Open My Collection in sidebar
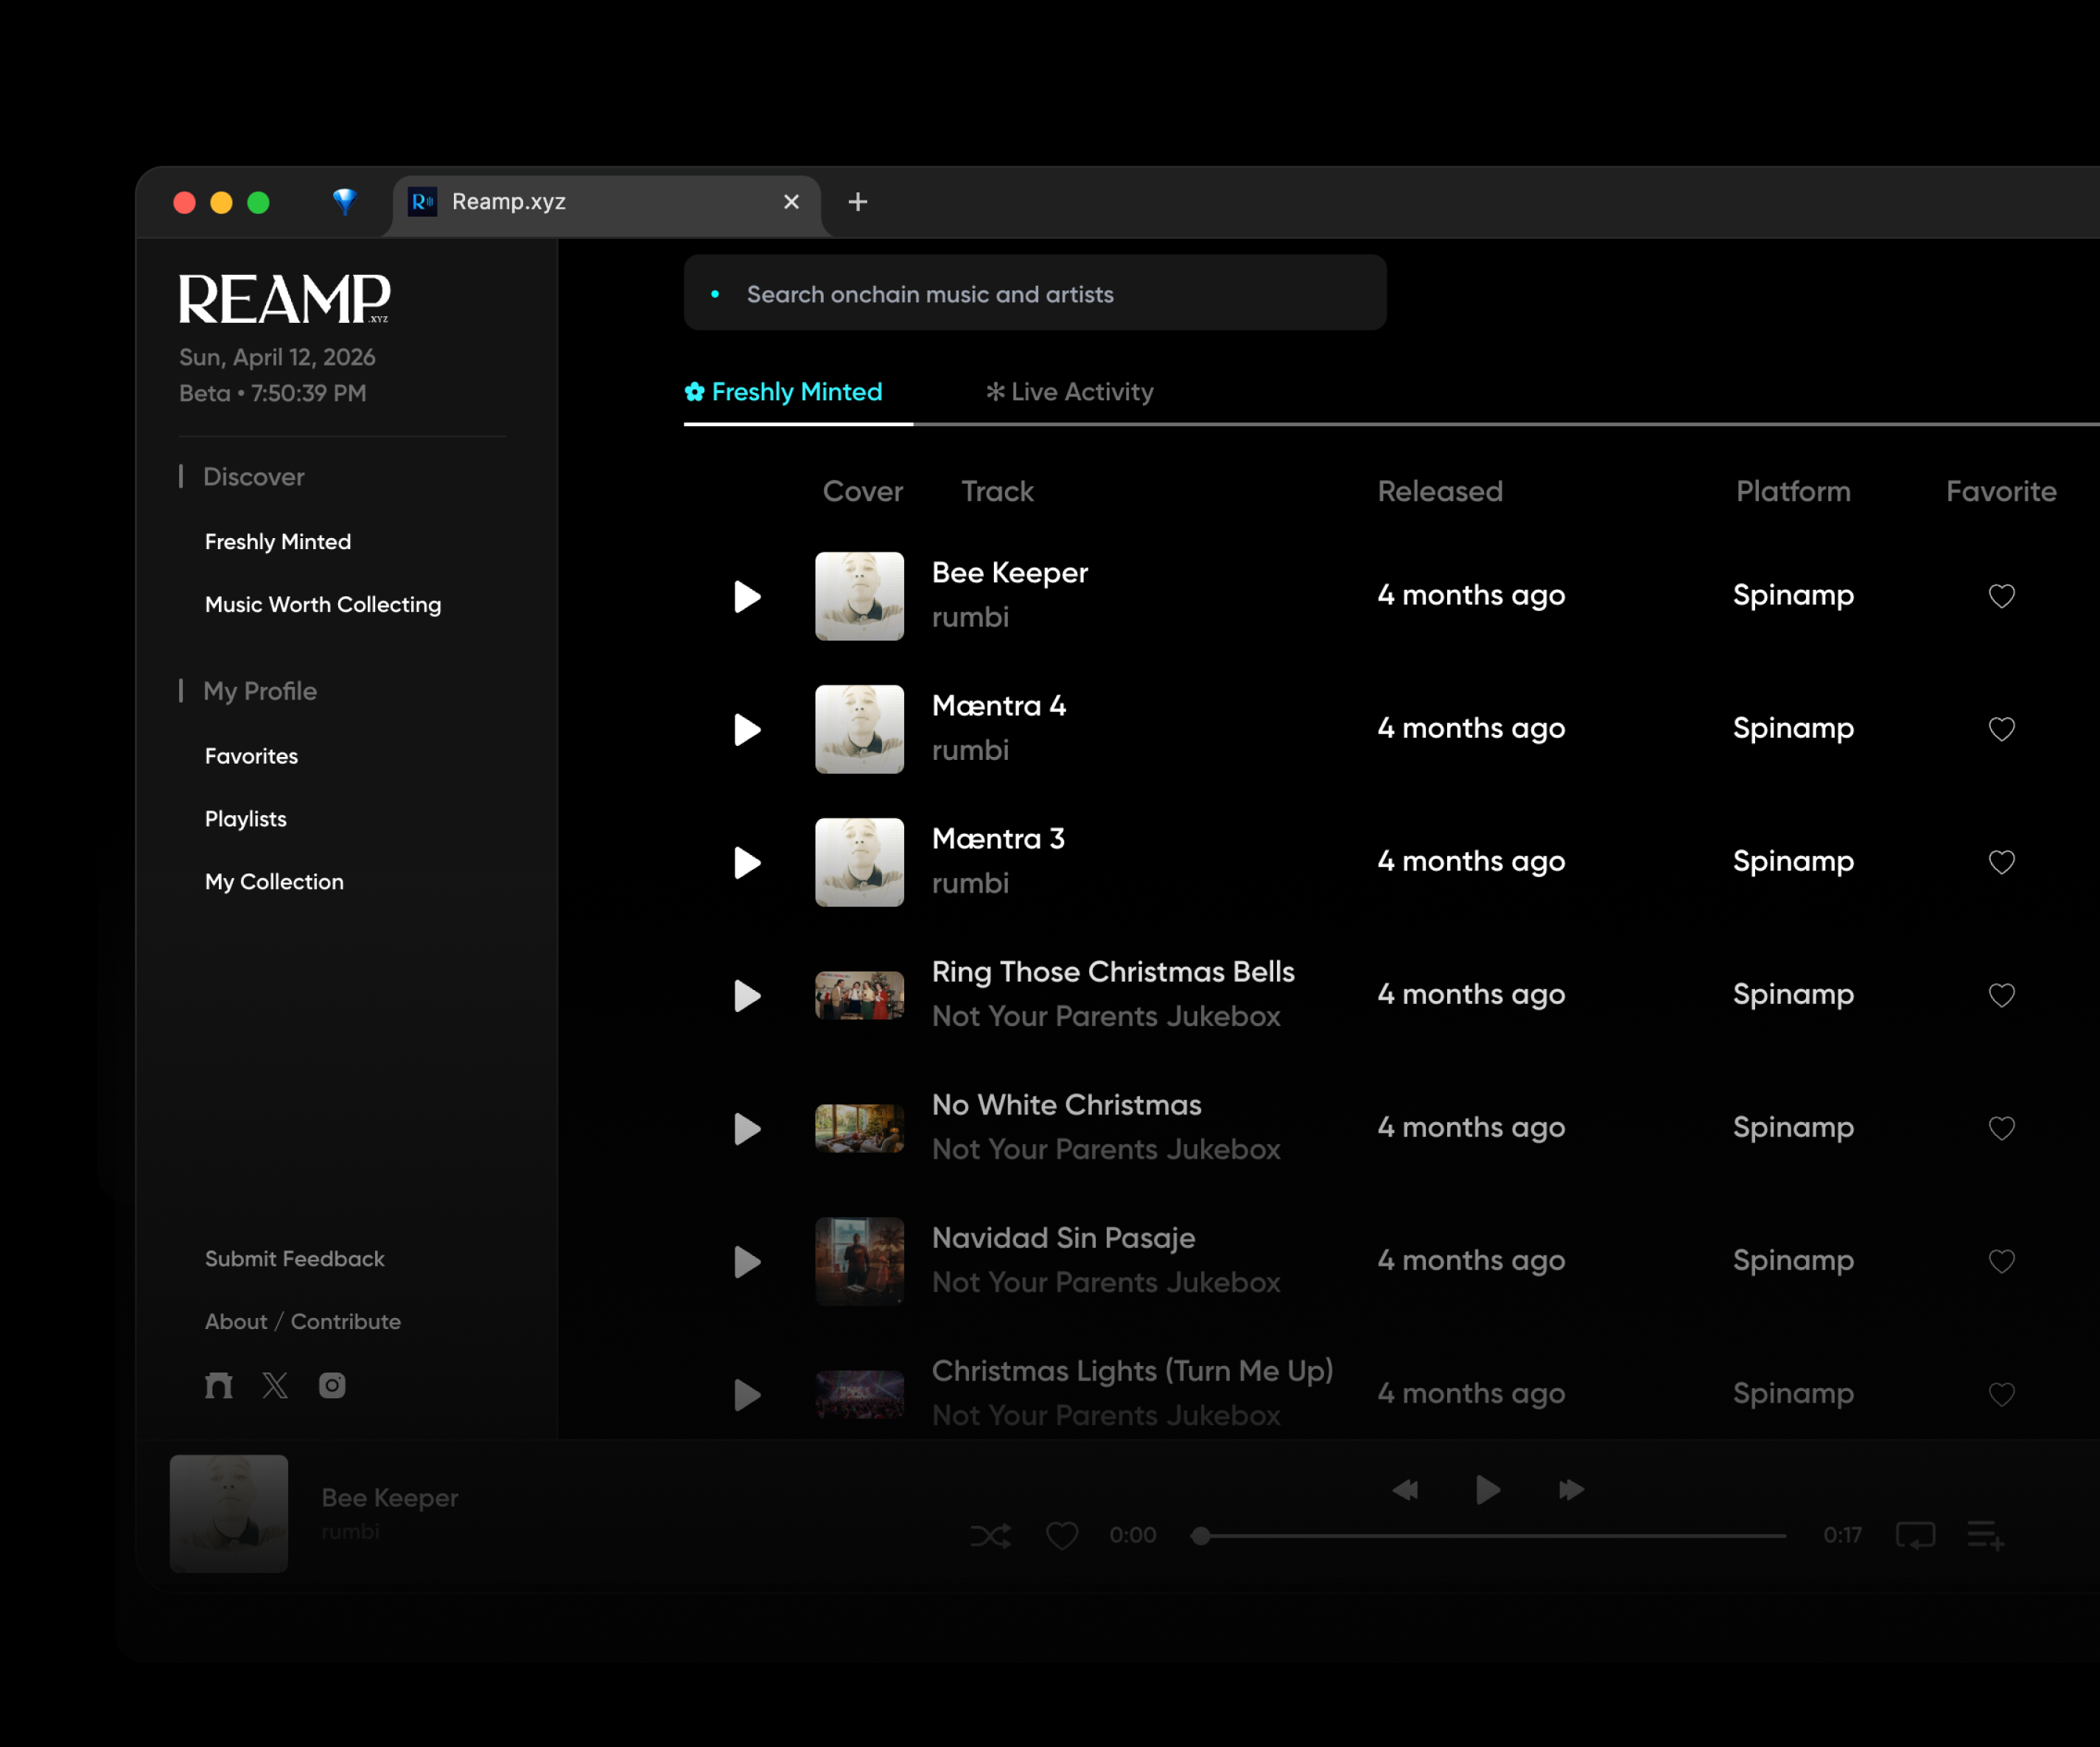The height and width of the screenshot is (1747, 2100). [x=274, y=882]
